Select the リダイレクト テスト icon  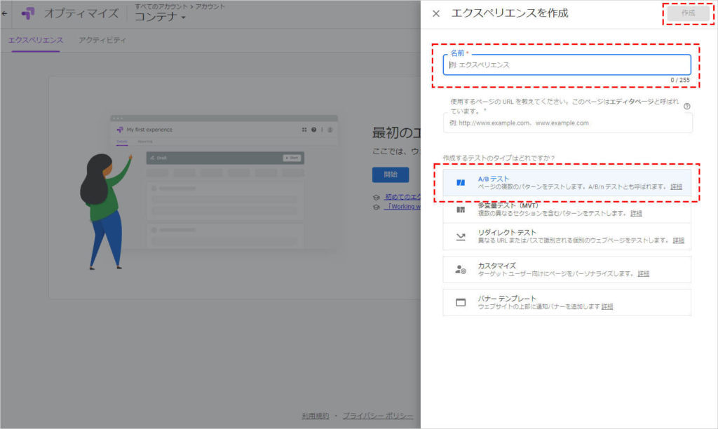(461, 237)
